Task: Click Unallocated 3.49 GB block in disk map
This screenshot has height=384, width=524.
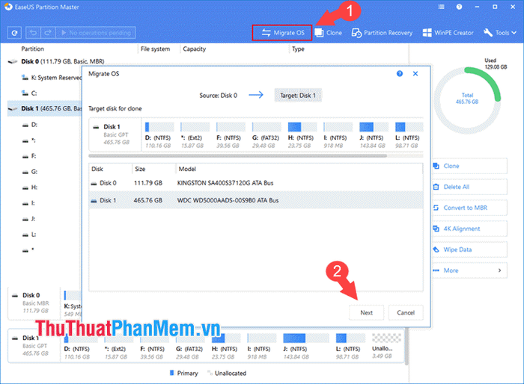Action: (x=386, y=347)
